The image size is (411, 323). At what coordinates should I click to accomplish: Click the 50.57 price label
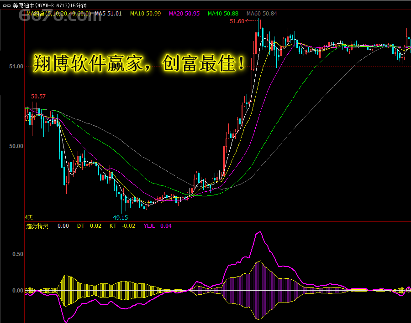(38, 97)
